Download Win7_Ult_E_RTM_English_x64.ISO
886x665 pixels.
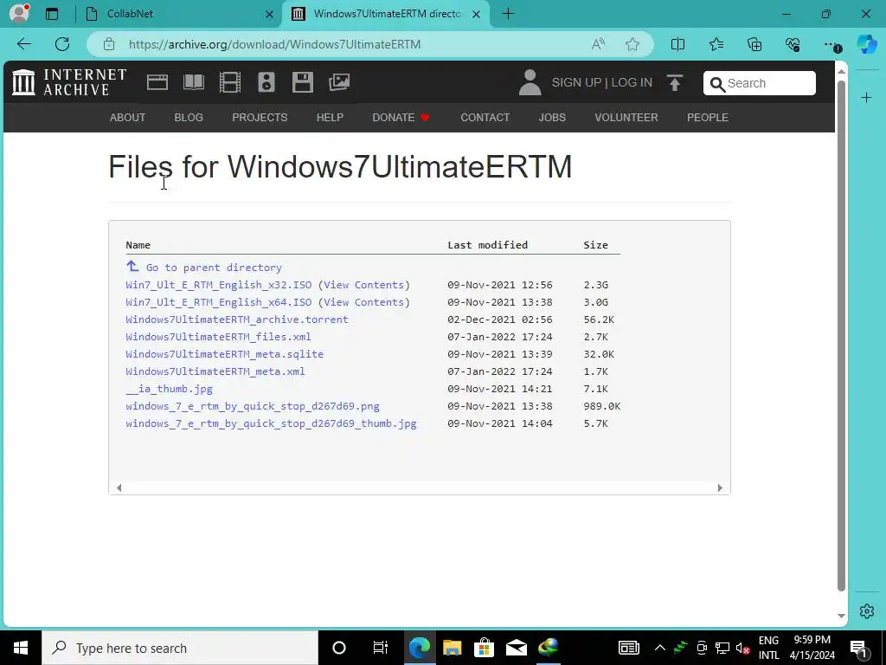click(x=219, y=302)
